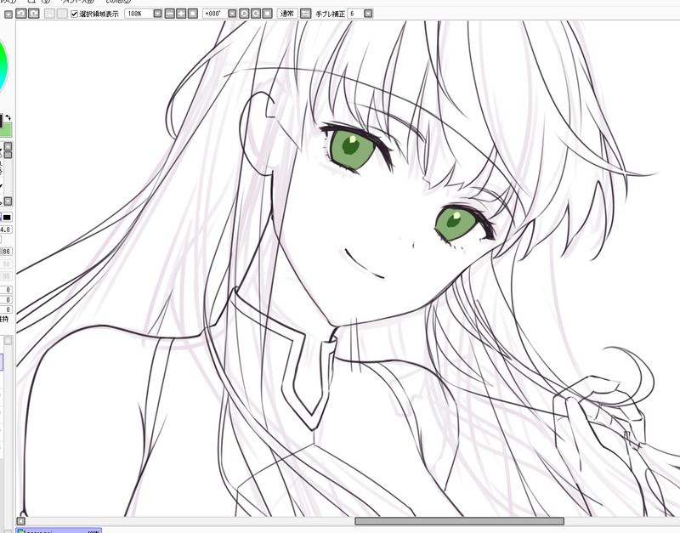Adjust the slider showing value 86
The width and height of the screenshot is (680, 533).
point(6,252)
